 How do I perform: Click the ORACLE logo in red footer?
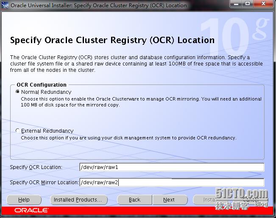[31, 210]
